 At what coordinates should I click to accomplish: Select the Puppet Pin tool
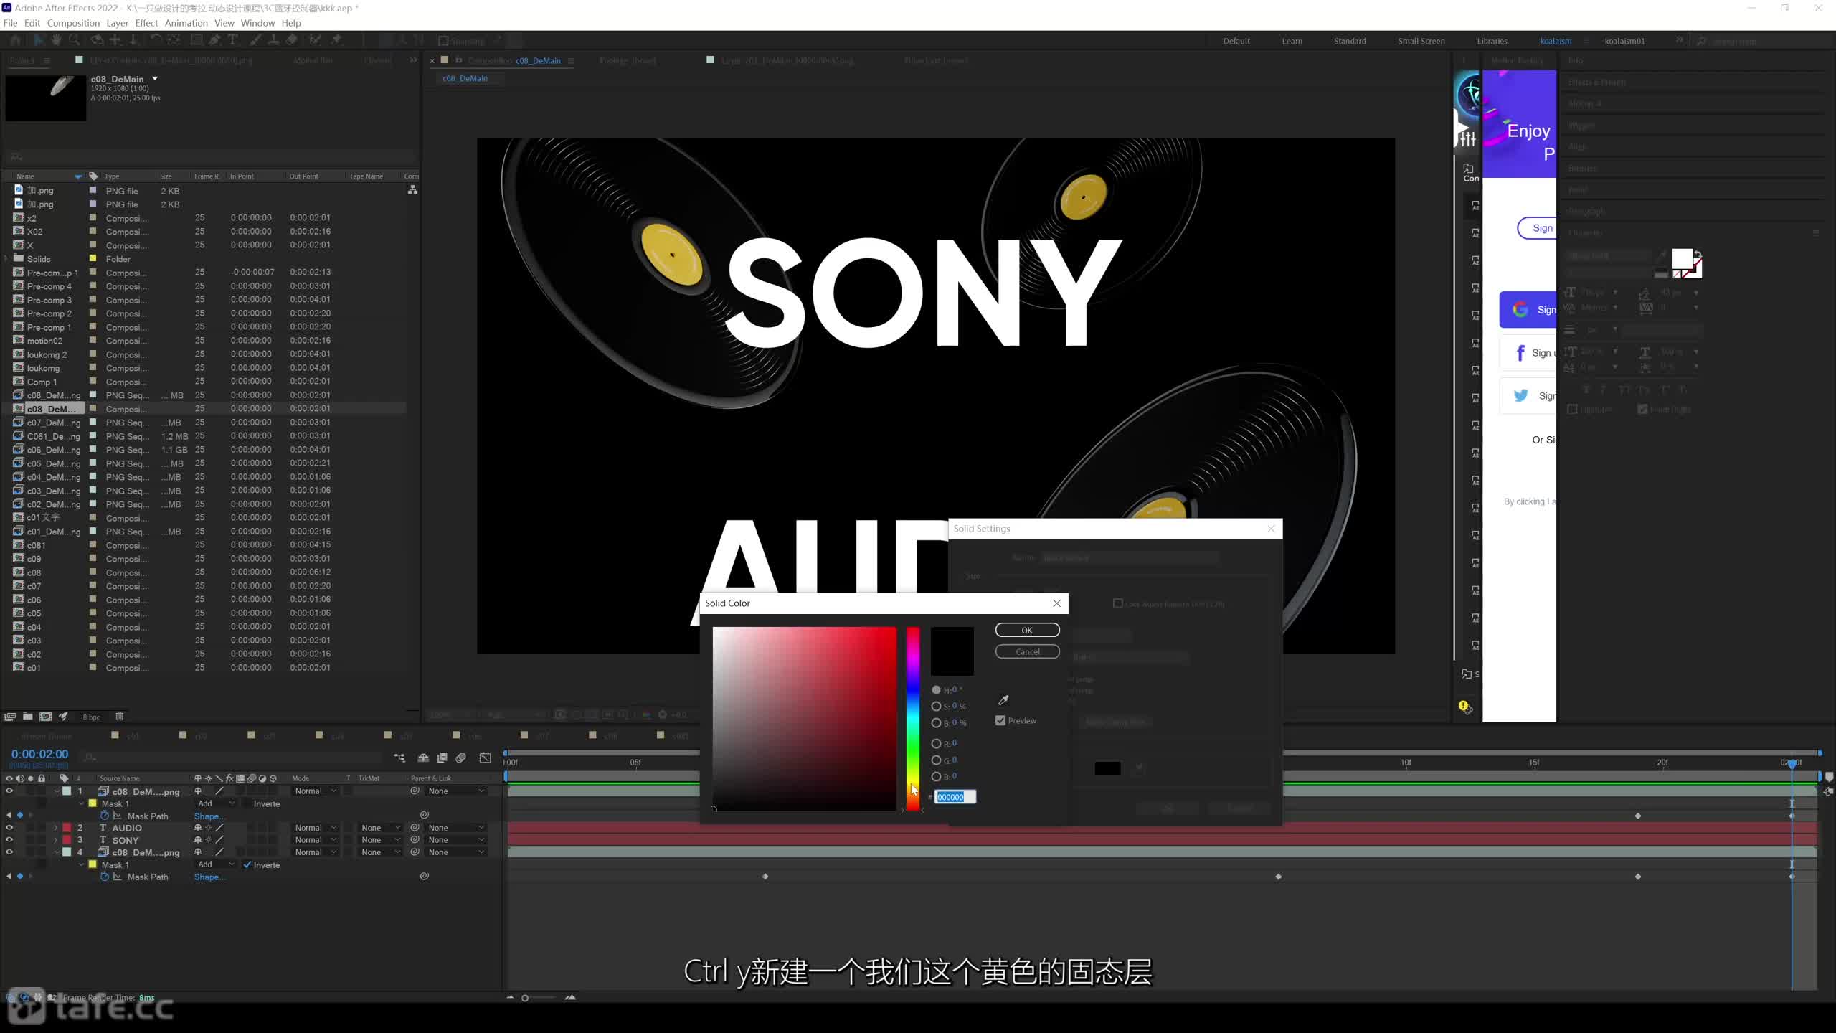(336, 41)
